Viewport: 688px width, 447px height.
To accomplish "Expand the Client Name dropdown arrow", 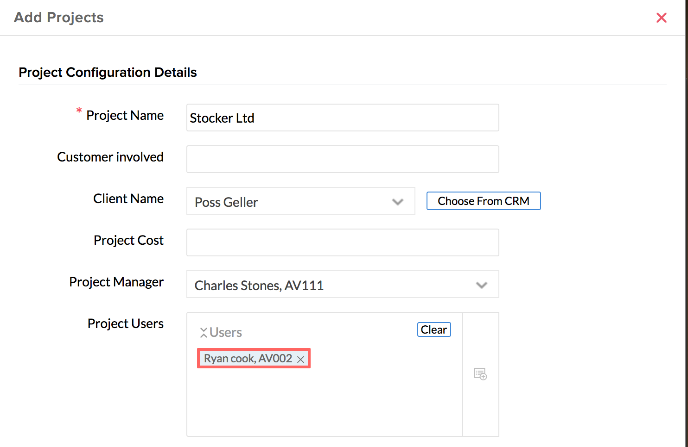I will pyautogui.click(x=397, y=202).
